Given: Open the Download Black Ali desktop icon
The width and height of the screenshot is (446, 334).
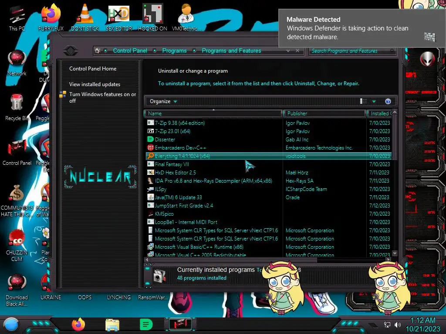Looking at the screenshot, I should pos(17,290).
